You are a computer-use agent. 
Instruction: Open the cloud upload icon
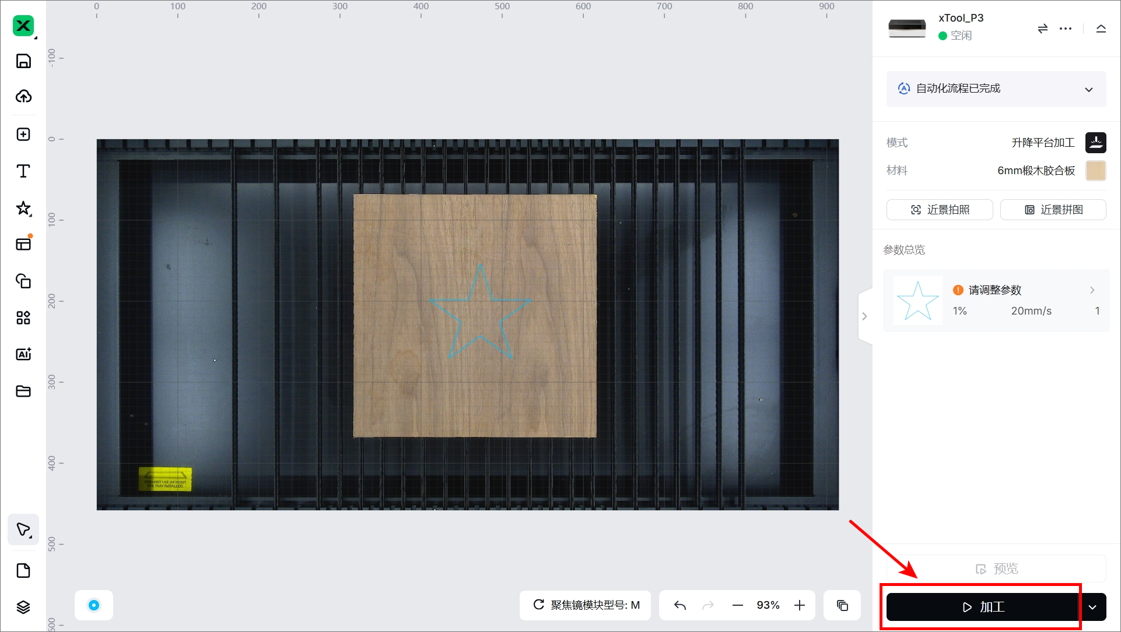coord(23,97)
